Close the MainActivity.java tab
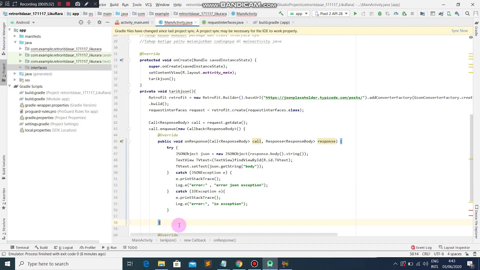 tap(195, 22)
